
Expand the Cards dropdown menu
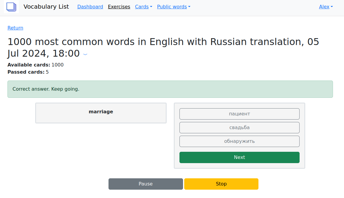(x=143, y=7)
